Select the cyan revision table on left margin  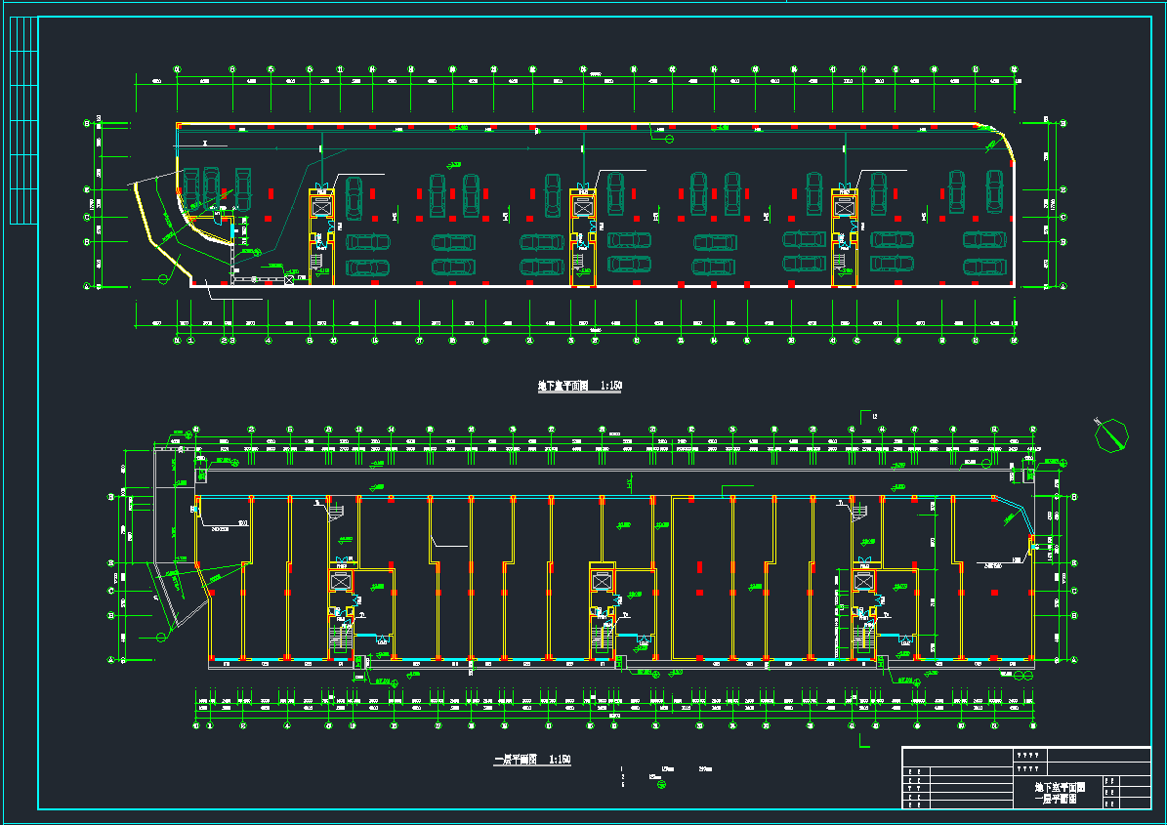pos(22,121)
